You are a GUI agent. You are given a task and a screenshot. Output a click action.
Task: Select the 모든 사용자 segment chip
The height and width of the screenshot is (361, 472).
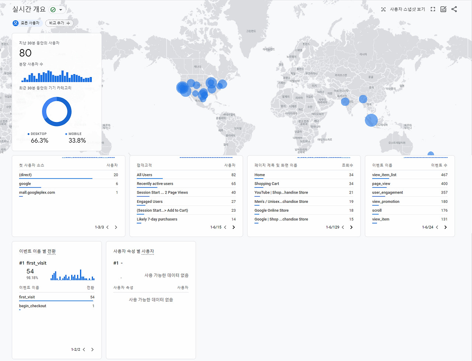point(27,23)
